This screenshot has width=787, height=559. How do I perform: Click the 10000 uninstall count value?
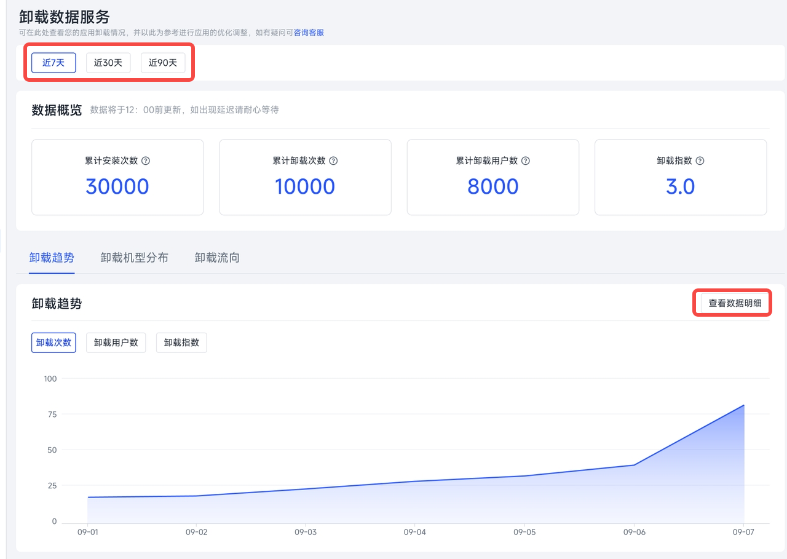[305, 186]
